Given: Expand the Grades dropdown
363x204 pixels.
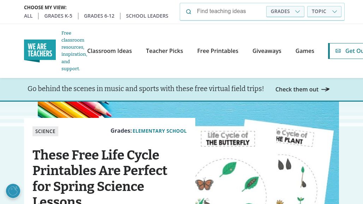Looking at the screenshot, I should coord(285,11).
